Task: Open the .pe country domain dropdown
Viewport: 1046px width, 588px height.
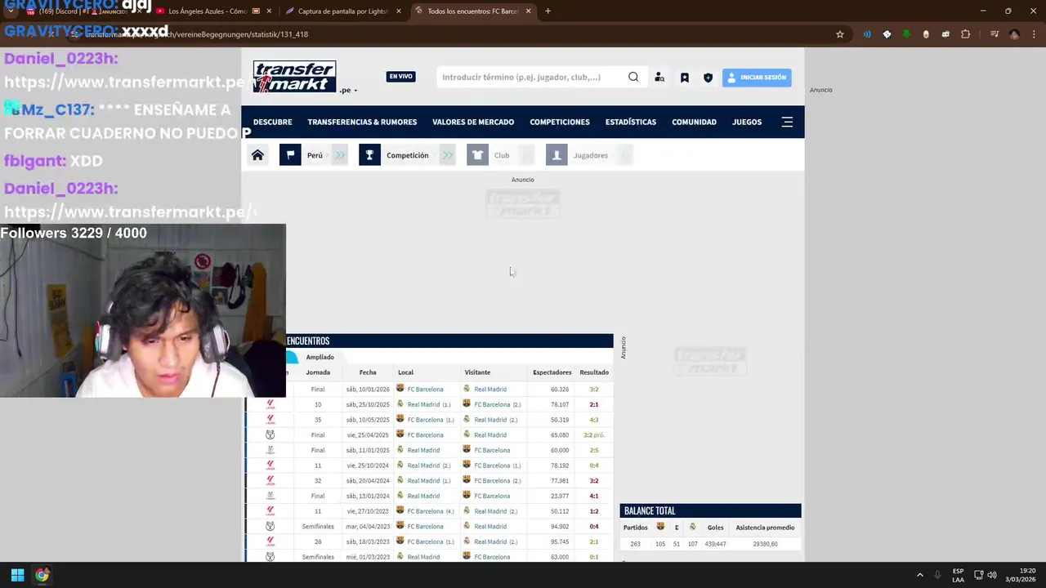Action: pos(349,90)
